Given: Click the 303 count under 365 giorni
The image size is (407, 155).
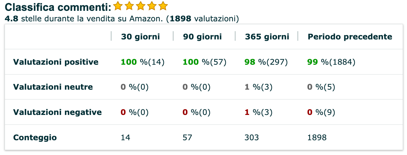Looking at the screenshot, I should point(252,137).
